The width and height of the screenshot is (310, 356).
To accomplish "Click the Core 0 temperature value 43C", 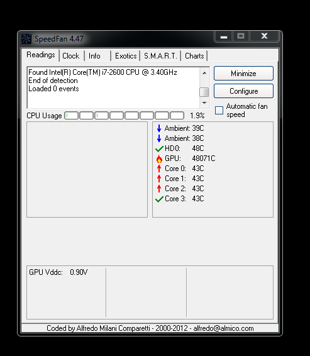I will 198,169.
